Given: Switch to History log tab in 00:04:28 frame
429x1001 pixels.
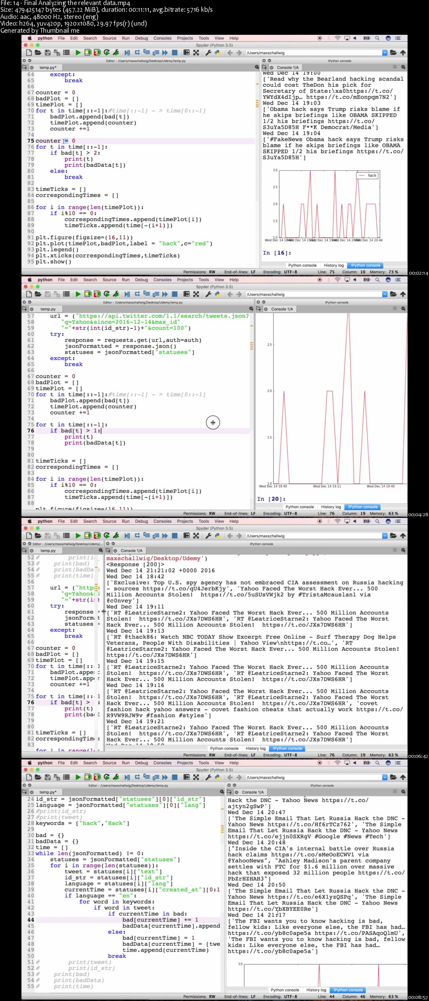Looking at the screenshot, I should pyautogui.click(x=331, y=507).
